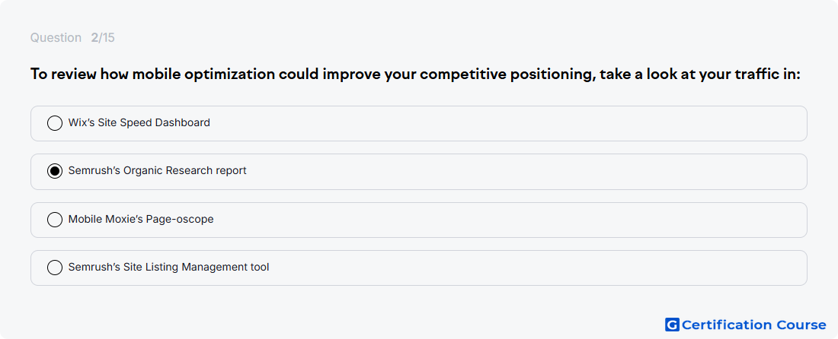Image resolution: width=838 pixels, height=339 pixels.
Task: Click empty space inside Organic Research option card
Action: pyautogui.click(x=507, y=172)
